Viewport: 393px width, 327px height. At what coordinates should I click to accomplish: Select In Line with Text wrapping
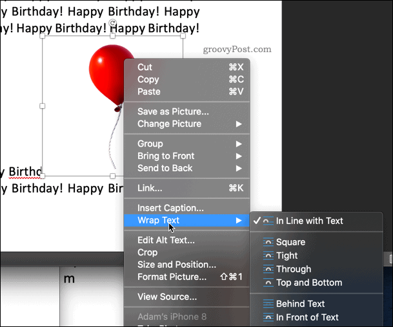point(316,221)
